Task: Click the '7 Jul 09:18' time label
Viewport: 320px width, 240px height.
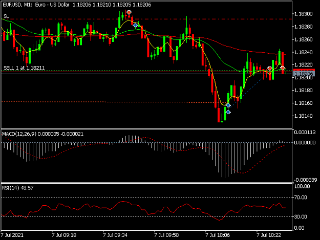Action: click(x=64, y=235)
